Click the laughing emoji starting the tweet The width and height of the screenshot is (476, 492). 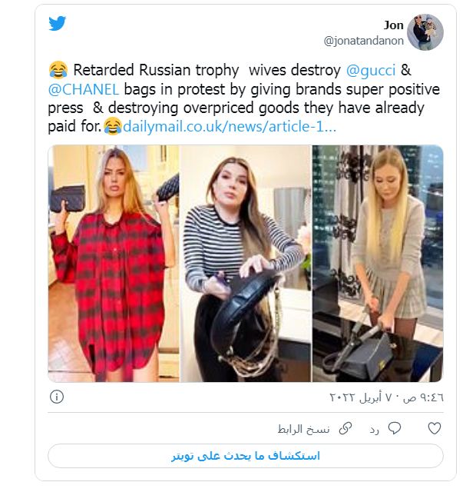pyautogui.click(x=58, y=70)
